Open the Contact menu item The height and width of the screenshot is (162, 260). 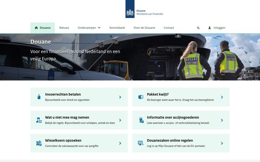[x=169, y=28]
